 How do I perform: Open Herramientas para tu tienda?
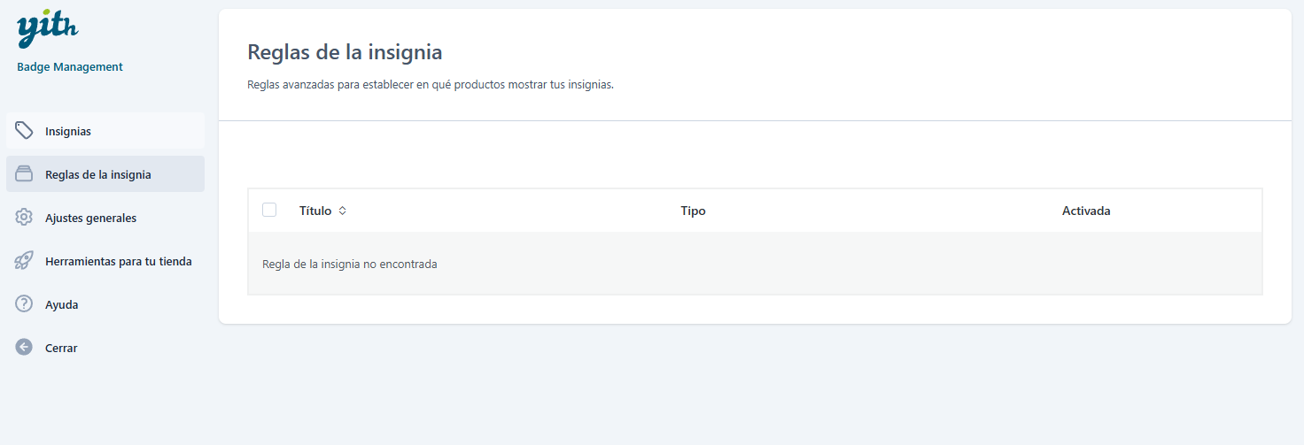pyautogui.click(x=119, y=262)
